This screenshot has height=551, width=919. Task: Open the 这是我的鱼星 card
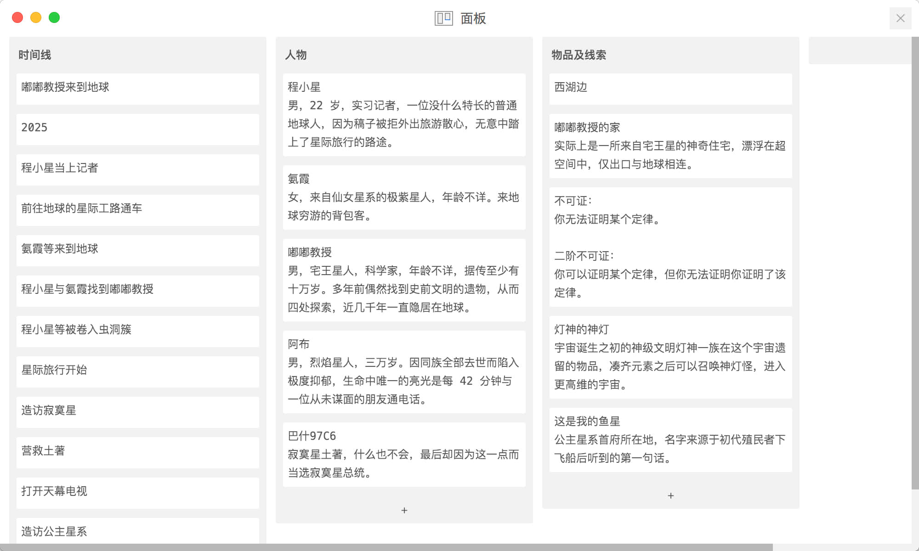[x=671, y=440]
